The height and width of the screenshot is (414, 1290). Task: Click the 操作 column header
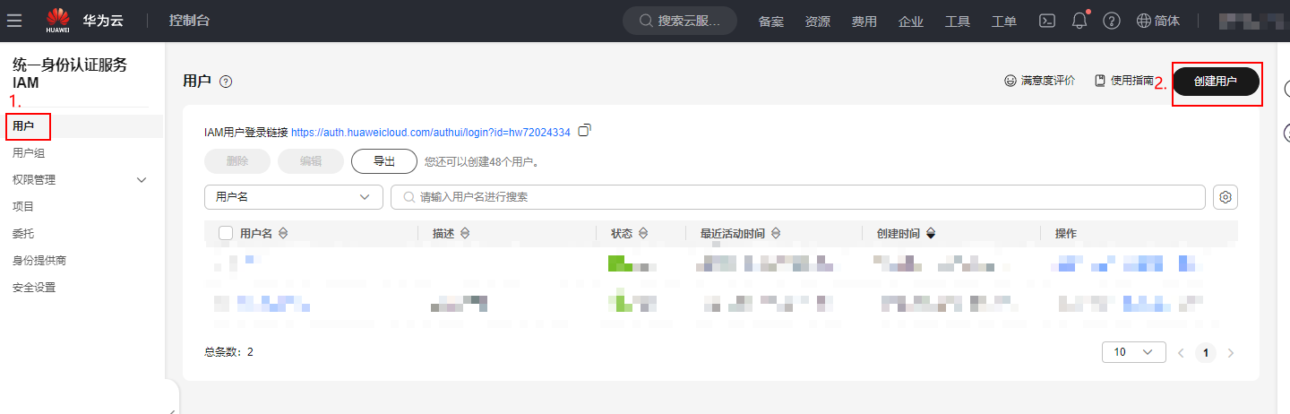1066,233
